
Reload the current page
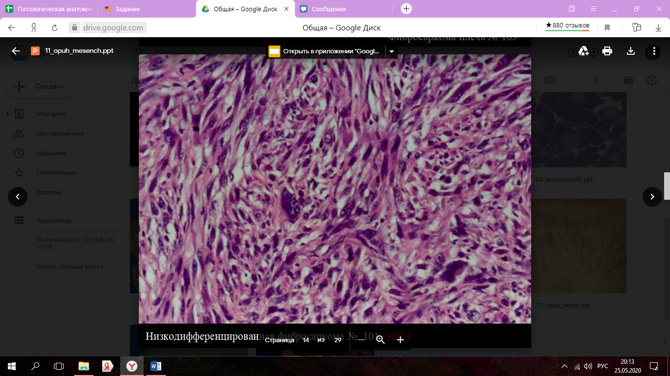click(54, 28)
